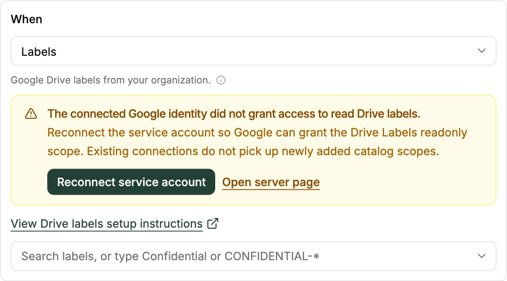Click the info icon beside Google Drive labels text

click(220, 80)
